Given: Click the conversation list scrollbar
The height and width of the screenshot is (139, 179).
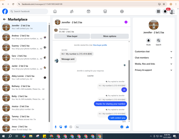Looking at the screenshot, I should pos(49,73).
